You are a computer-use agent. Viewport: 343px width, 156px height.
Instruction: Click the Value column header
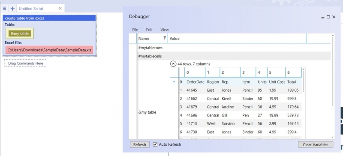(237, 38)
